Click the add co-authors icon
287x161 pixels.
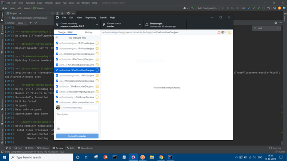58,129
